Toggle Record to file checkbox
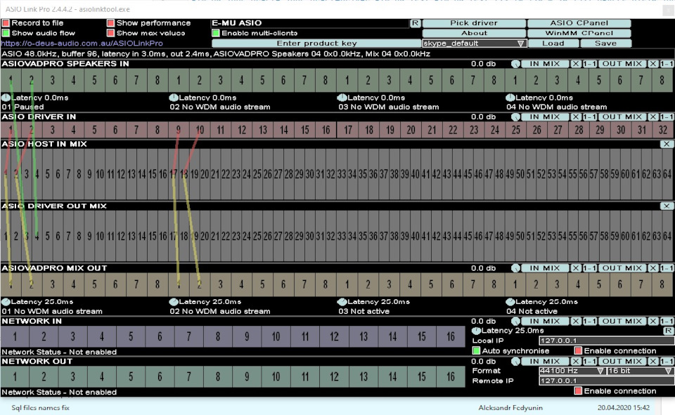This screenshot has height=415, width=675. (x=6, y=23)
